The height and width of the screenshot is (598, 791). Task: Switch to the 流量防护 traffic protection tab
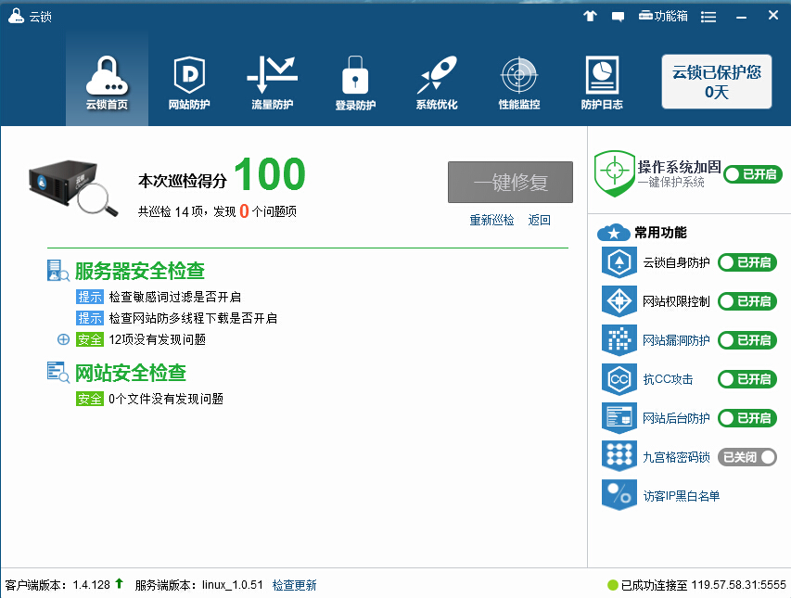273,83
